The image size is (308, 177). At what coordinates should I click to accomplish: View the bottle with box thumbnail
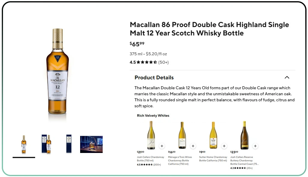tap(46, 145)
